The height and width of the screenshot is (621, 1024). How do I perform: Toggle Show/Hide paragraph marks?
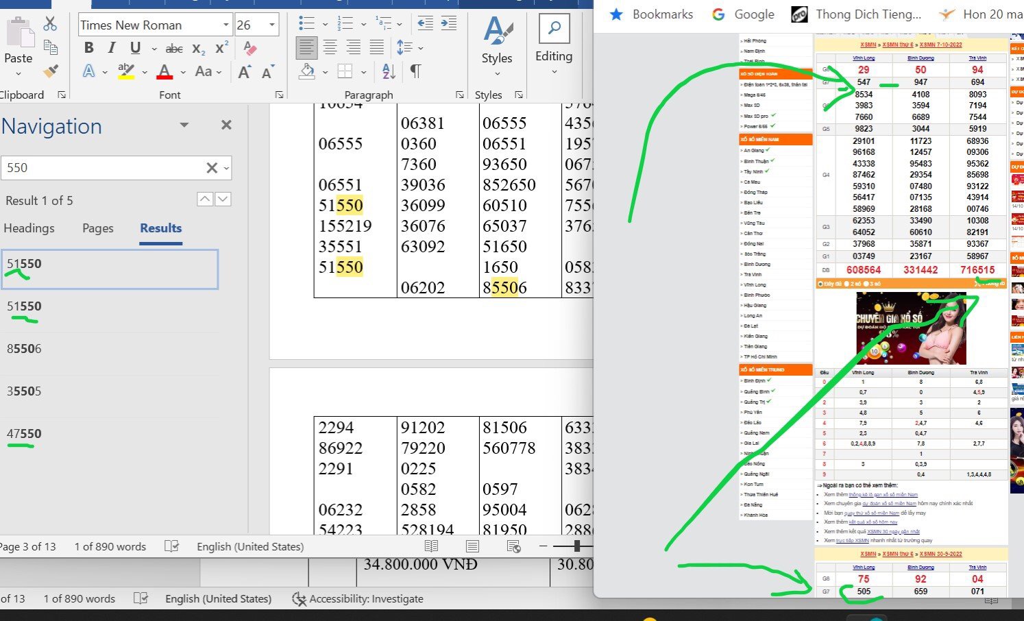pos(415,71)
